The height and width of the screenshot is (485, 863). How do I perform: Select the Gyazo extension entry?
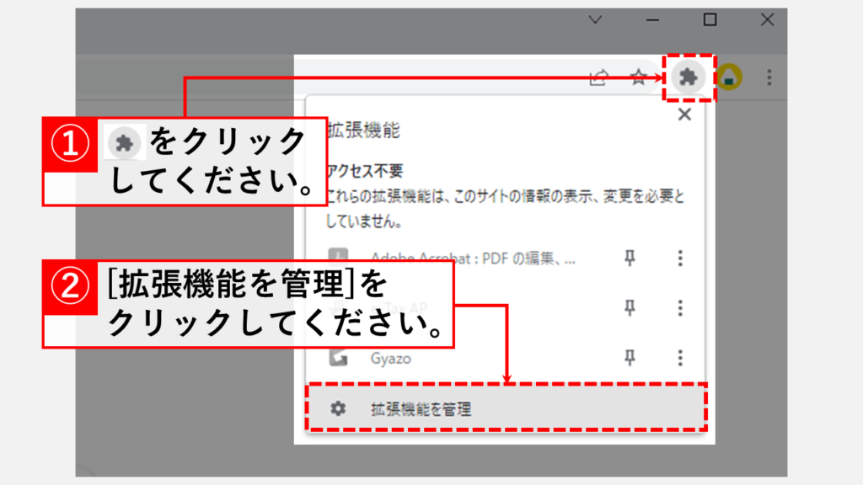(390, 359)
